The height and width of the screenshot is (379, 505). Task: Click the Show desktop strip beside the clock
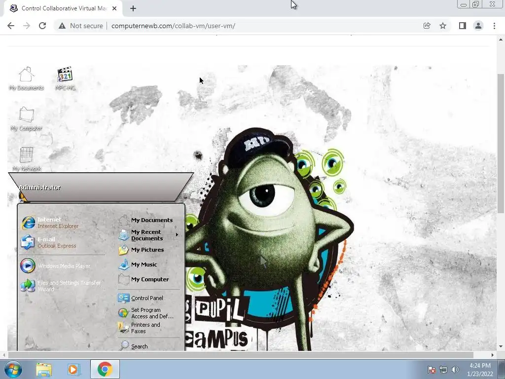pyautogui.click(x=502, y=370)
